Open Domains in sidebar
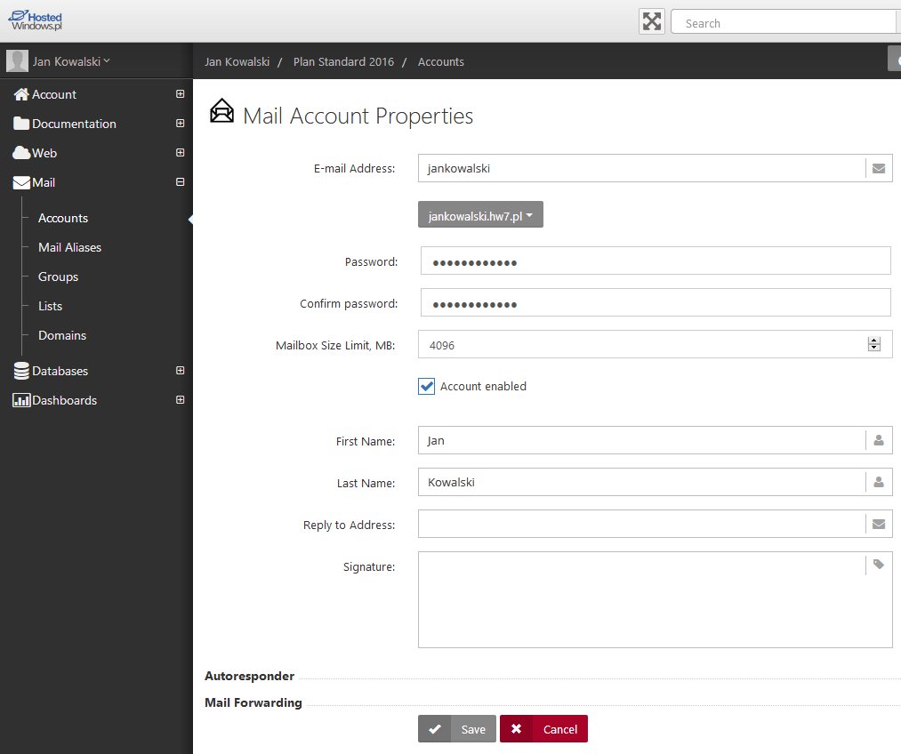The height and width of the screenshot is (754, 901). click(62, 335)
